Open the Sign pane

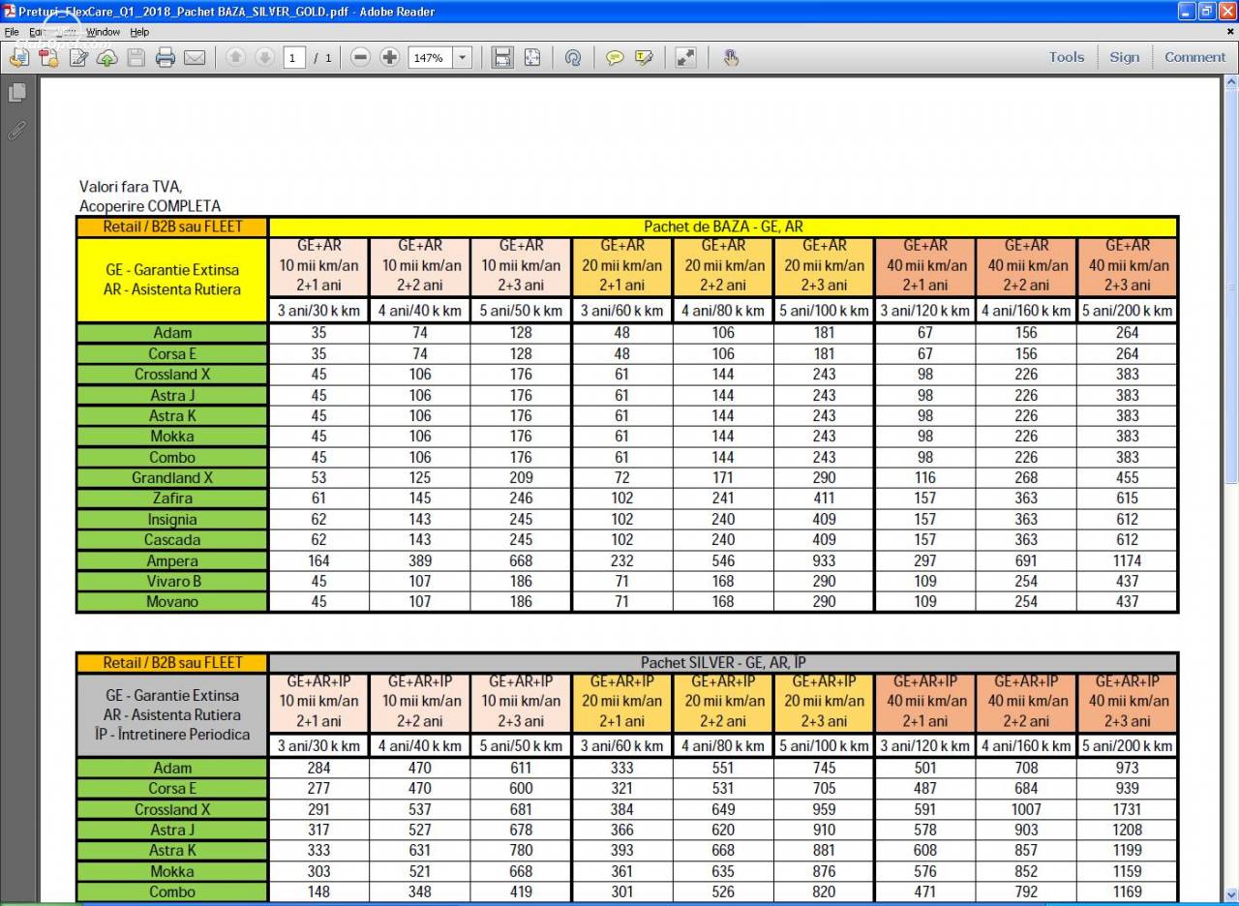(1125, 57)
